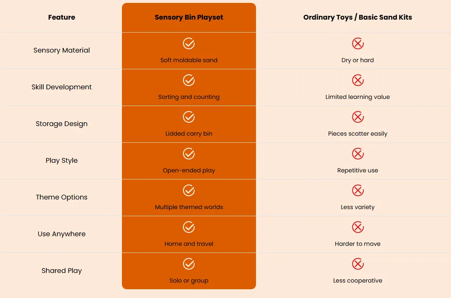The image size is (451, 298).
Task: Click the red X icon above Harder to move
Action: pos(358,227)
